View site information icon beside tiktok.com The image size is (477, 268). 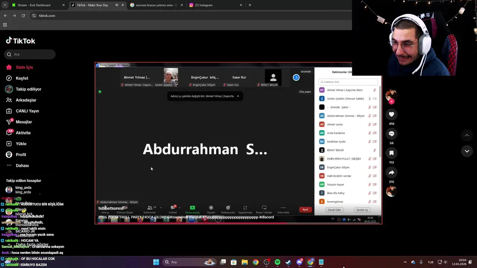(x=34, y=16)
